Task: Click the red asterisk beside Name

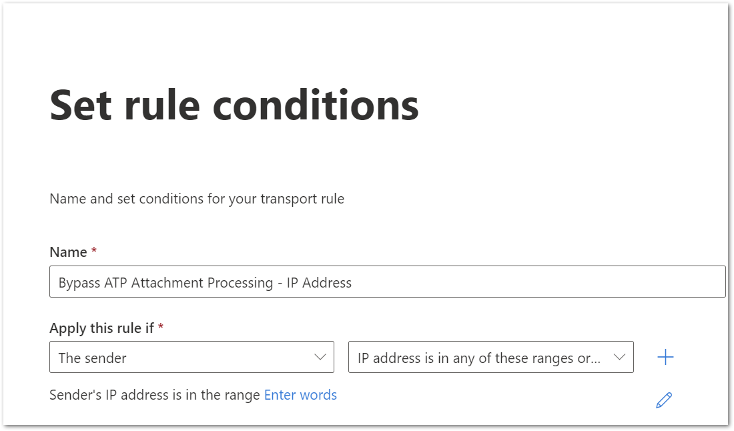Action: tap(94, 250)
